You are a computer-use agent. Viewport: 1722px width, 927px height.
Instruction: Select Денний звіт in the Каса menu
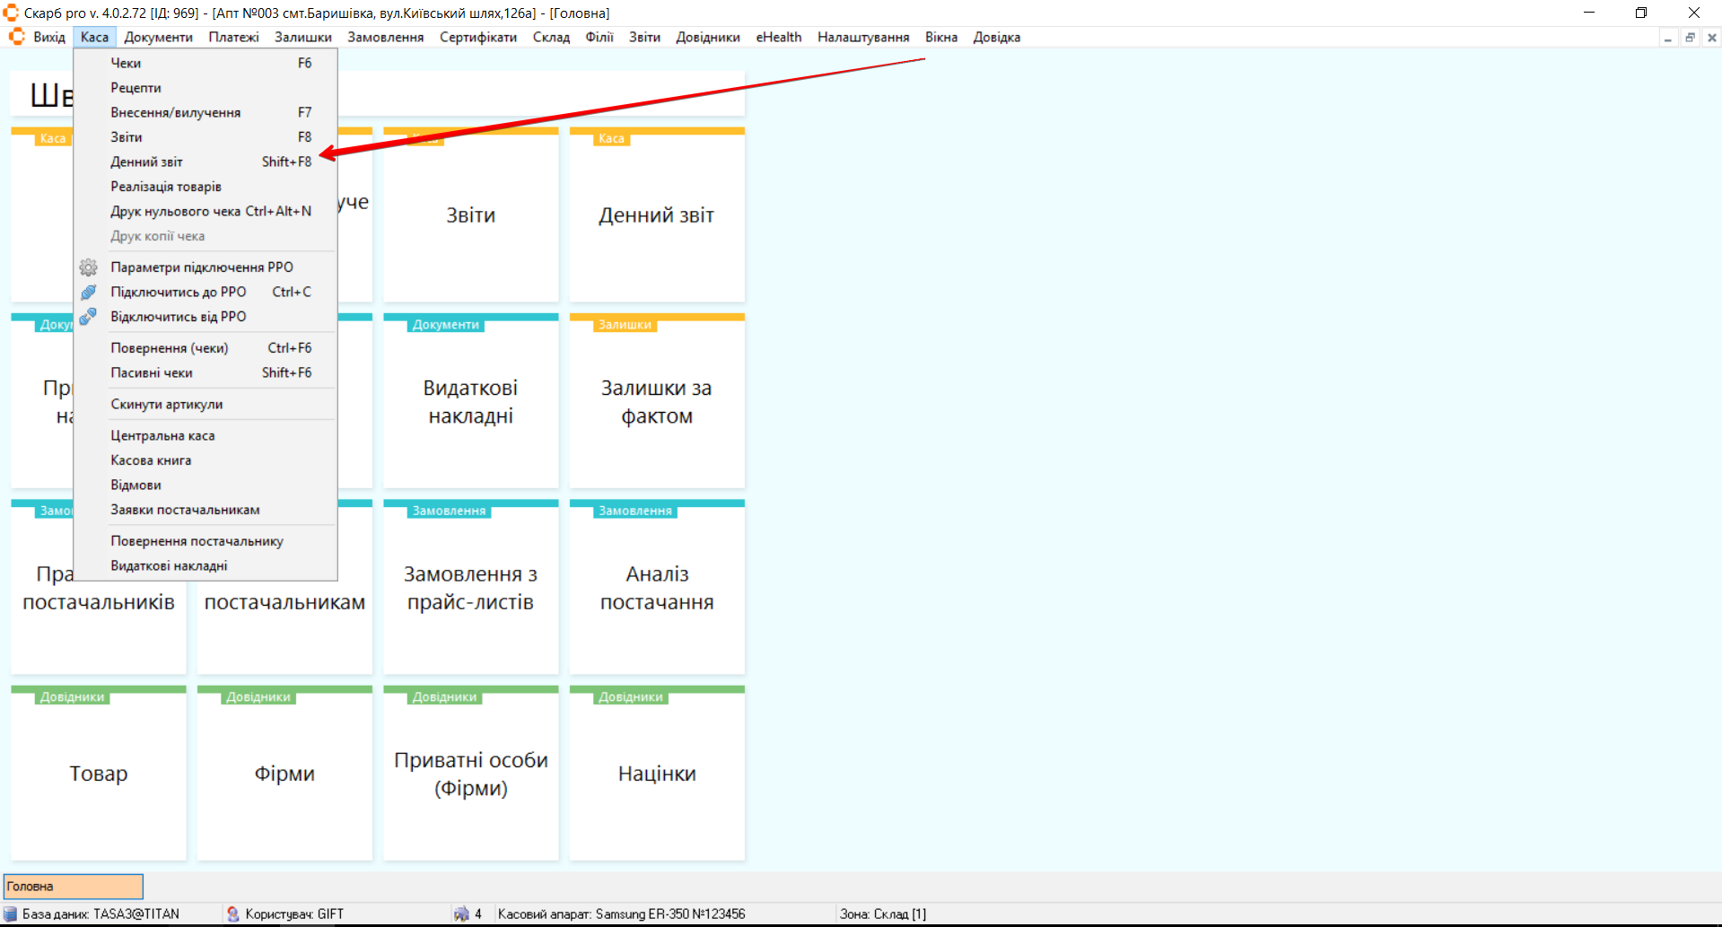[146, 162]
